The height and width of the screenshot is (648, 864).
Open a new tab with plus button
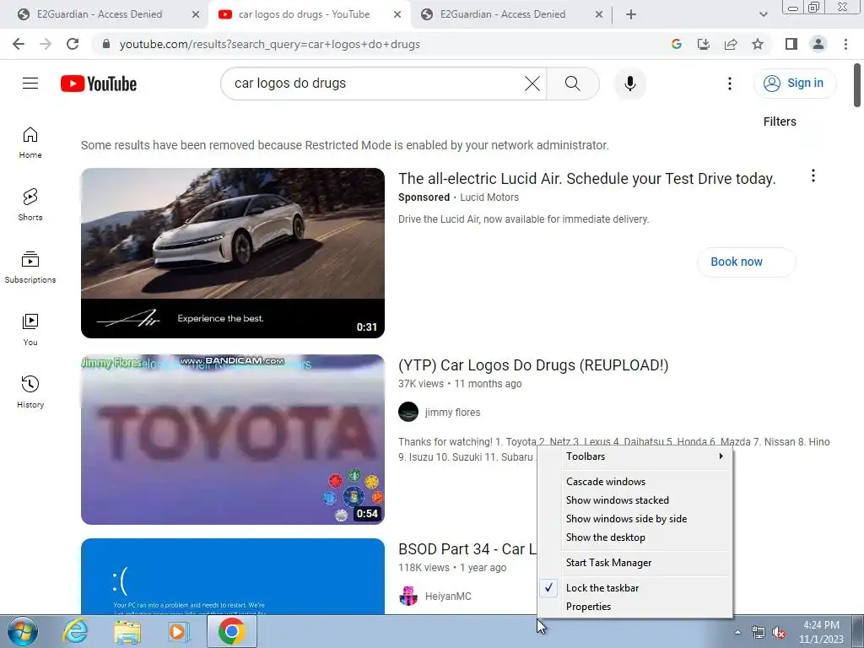point(631,14)
